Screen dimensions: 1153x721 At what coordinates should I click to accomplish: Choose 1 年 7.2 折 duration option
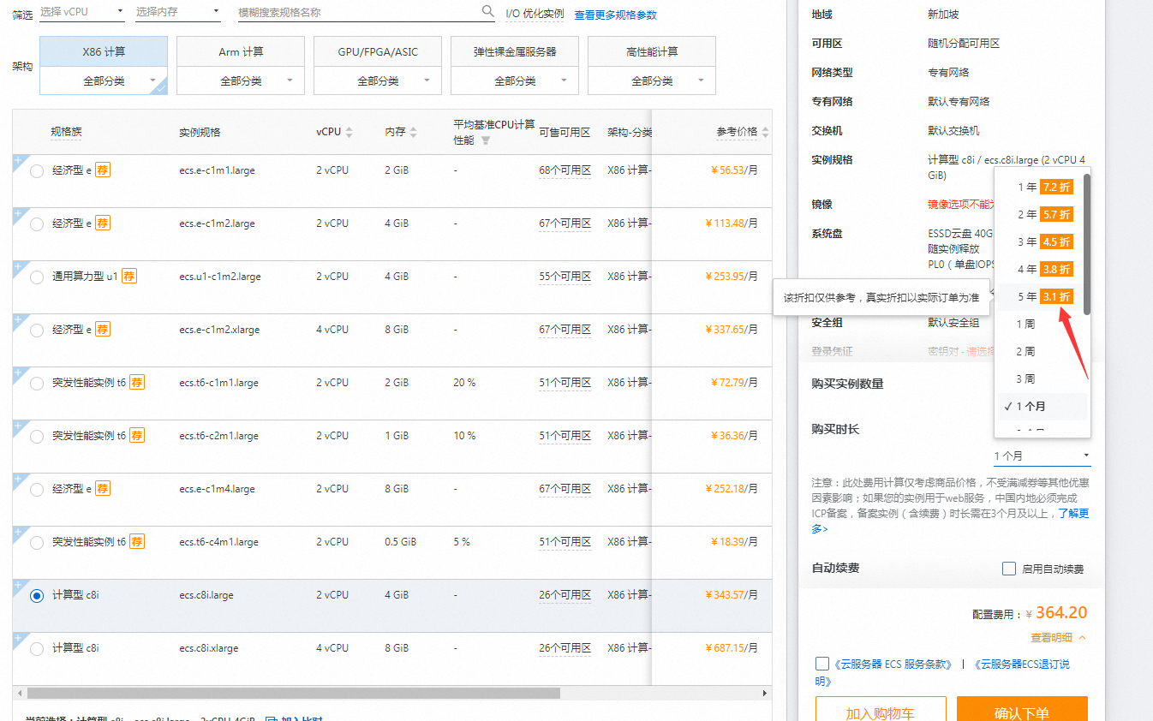point(1042,187)
